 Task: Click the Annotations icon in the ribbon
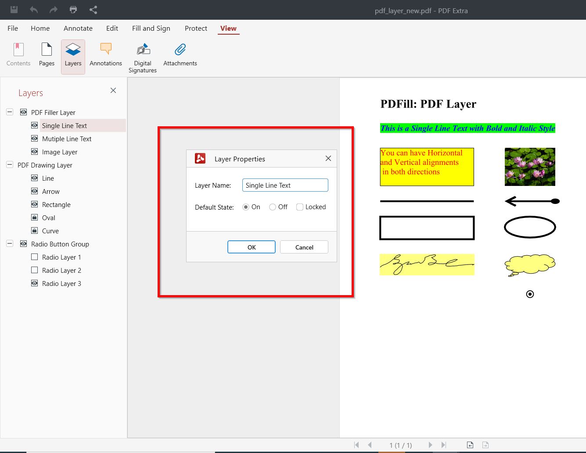105,55
